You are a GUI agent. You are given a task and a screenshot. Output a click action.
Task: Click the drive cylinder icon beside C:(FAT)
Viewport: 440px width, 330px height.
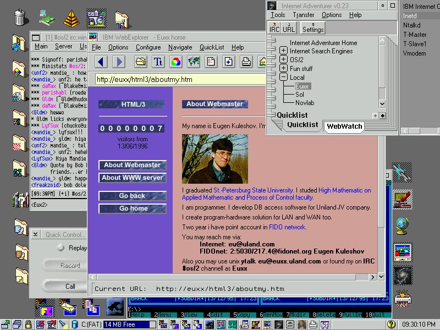[75, 324]
